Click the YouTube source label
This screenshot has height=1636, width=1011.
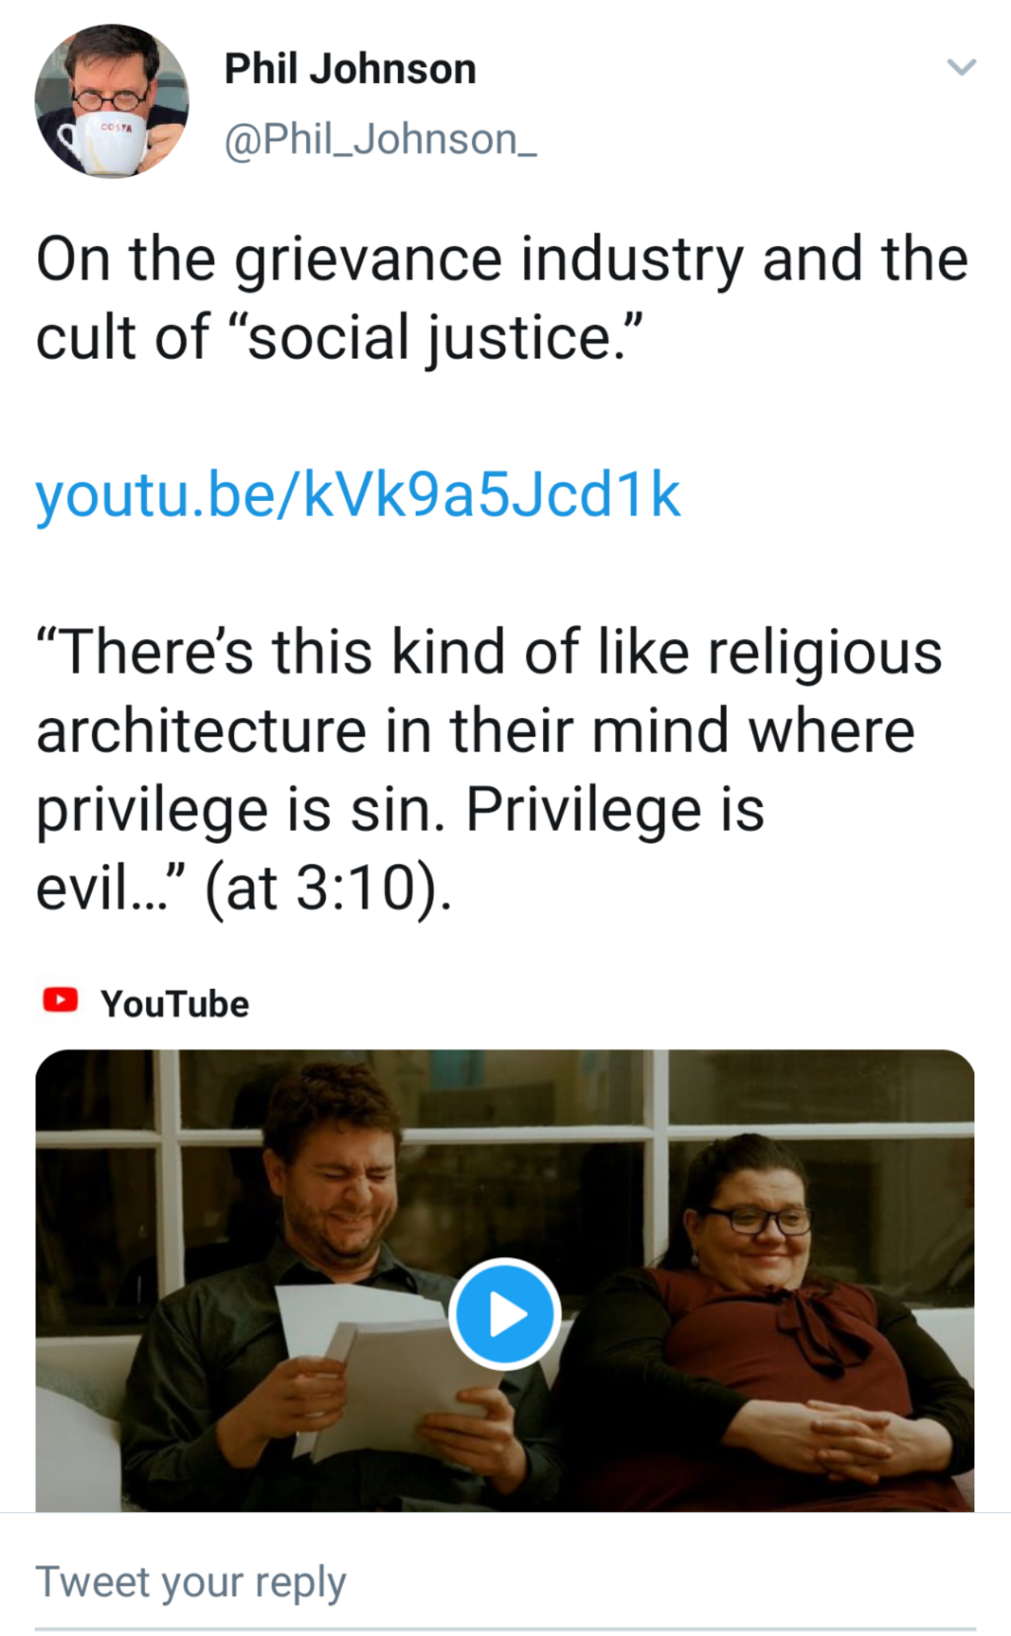coord(174,1003)
